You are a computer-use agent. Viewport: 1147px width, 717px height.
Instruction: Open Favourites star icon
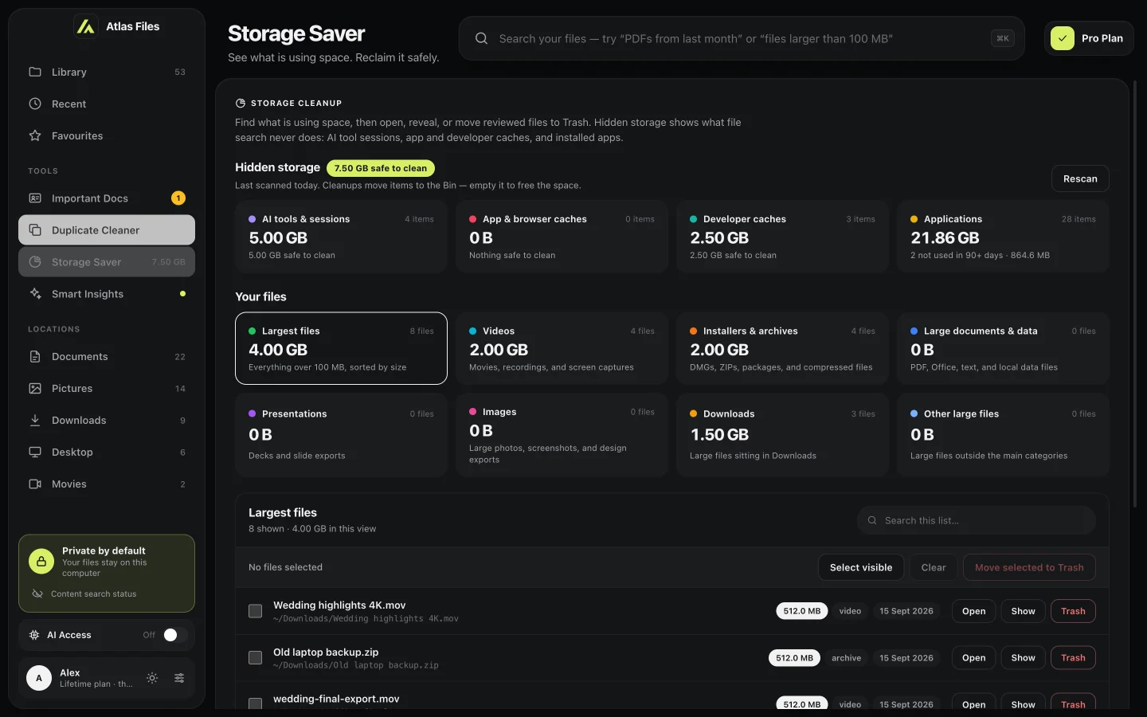(x=35, y=135)
